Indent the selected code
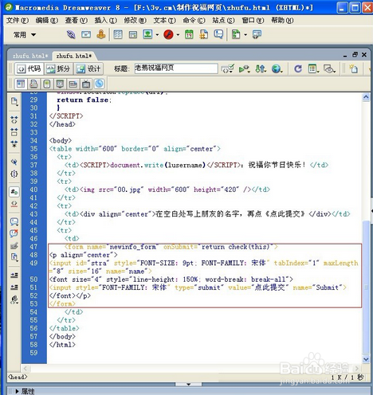The width and height of the screenshot is (373, 395). tap(14, 276)
